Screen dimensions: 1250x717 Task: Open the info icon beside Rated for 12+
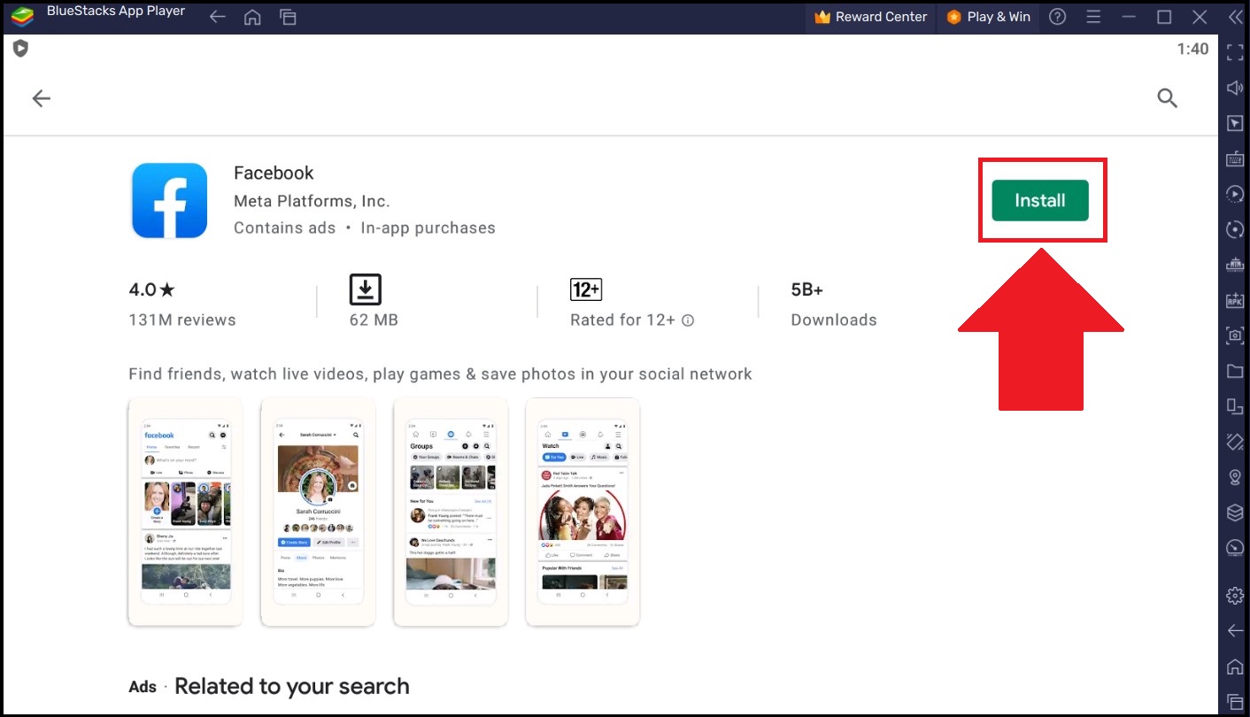pyautogui.click(x=688, y=320)
